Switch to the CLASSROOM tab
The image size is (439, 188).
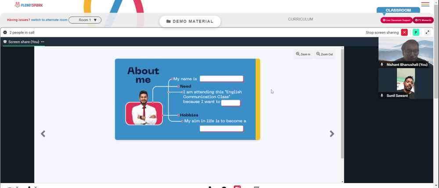point(398,10)
